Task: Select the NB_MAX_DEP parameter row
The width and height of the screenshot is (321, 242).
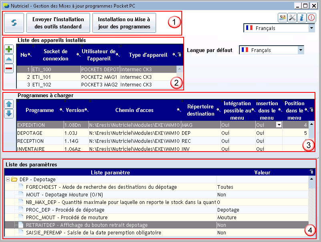Action: 156,202
